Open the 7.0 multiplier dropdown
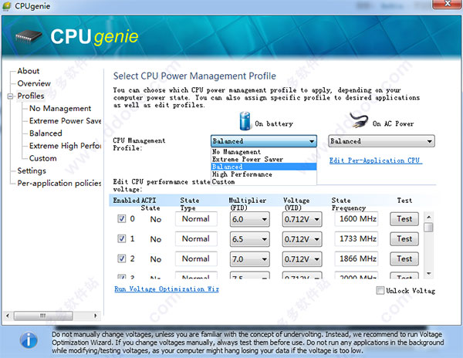Image resolution: width=463 pixels, height=358 pixels. 249,259
